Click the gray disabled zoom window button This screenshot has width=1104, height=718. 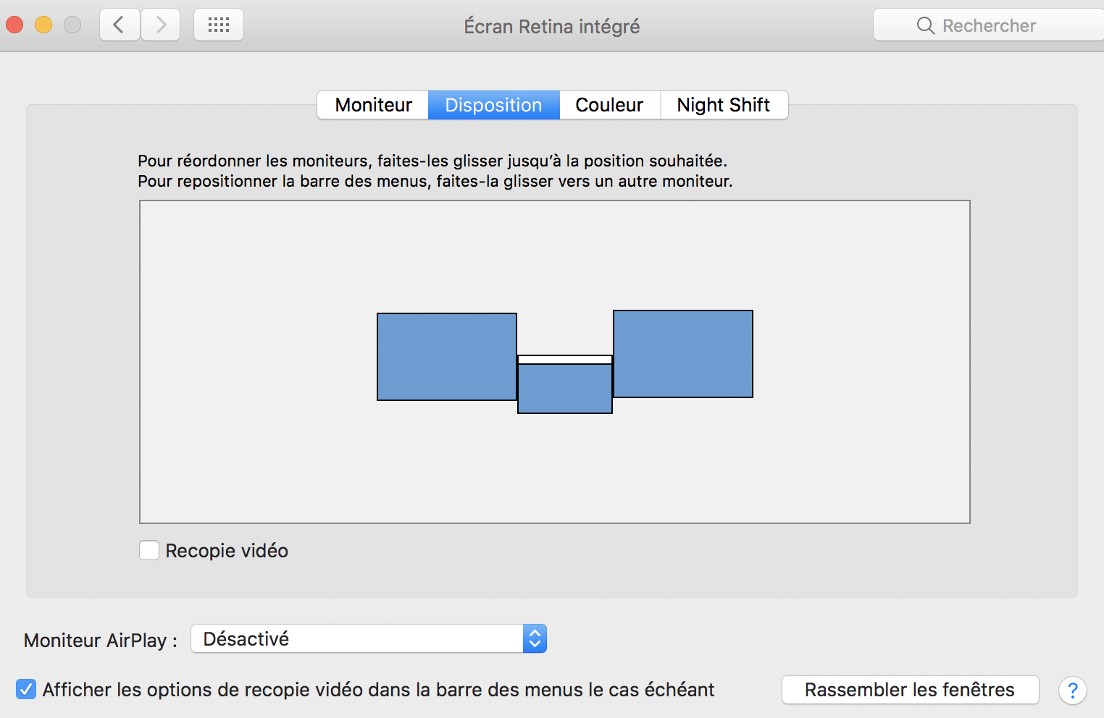(x=72, y=25)
